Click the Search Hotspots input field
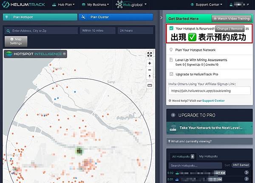The image size is (255, 183). click(195, 165)
